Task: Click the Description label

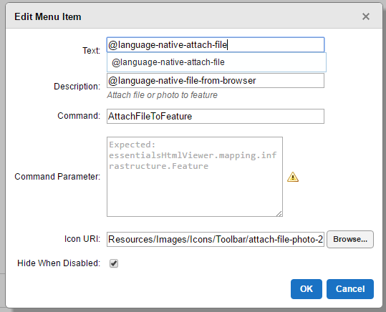Action: pyautogui.click(x=77, y=87)
